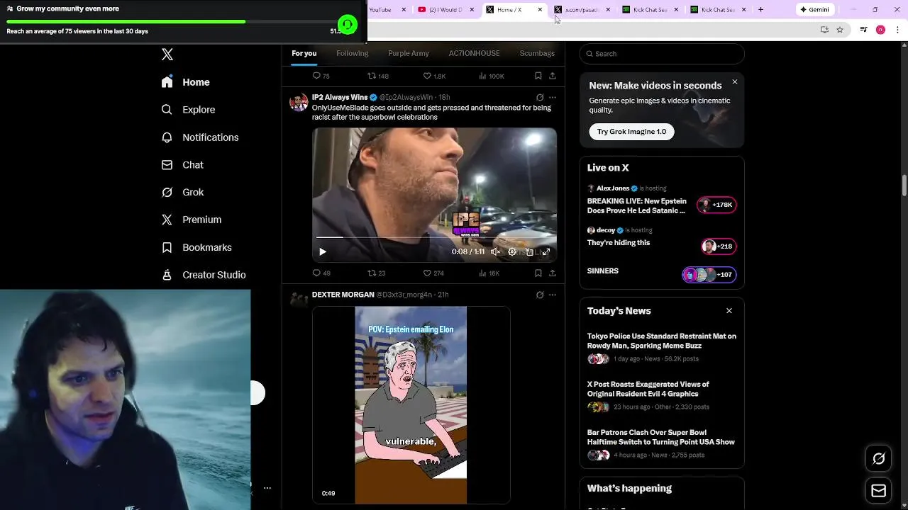This screenshot has height=510, width=908.
Task: Reply to the top post with 75 replies
Action: 321,76
